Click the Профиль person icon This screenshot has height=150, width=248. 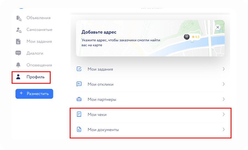pyautogui.click(x=18, y=77)
